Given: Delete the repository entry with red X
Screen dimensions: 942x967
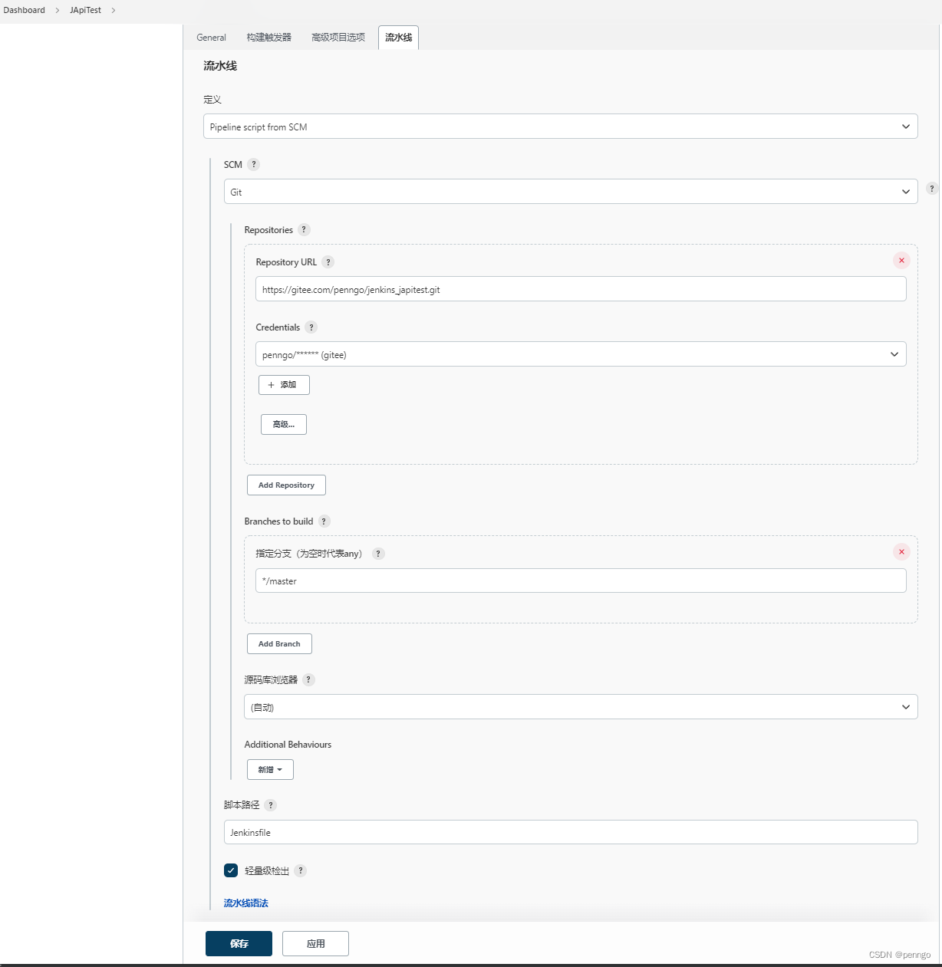Looking at the screenshot, I should (x=901, y=260).
